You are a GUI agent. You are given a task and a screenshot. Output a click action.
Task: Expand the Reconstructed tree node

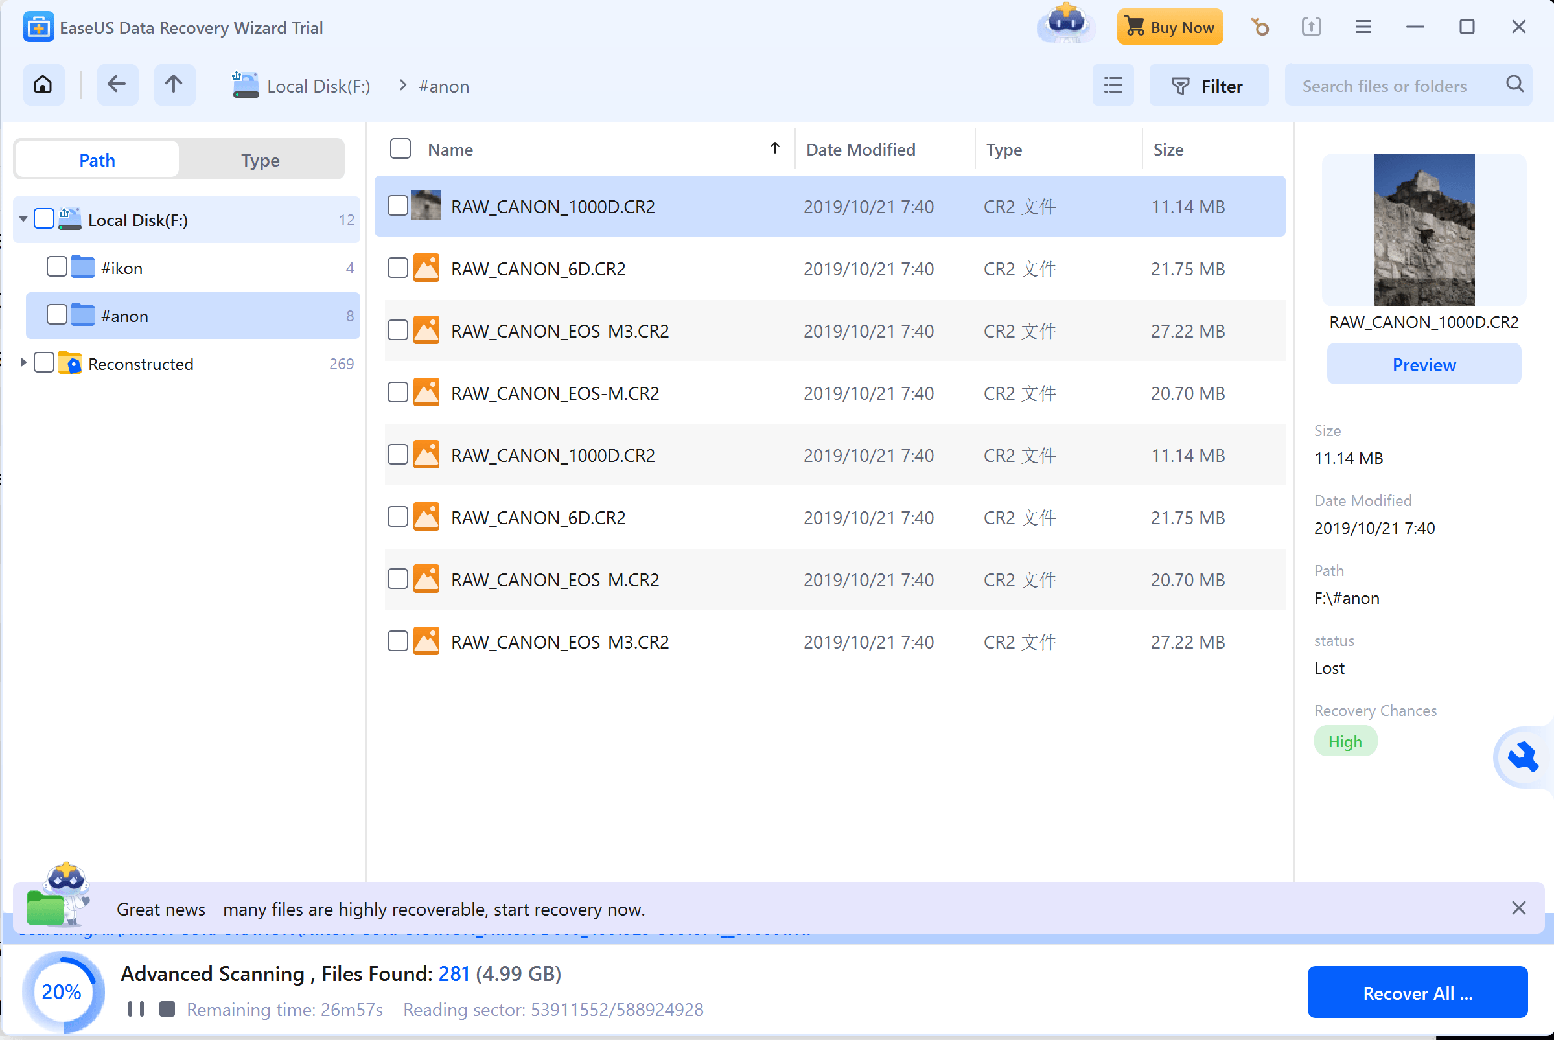pyautogui.click(x=23, y=363)
